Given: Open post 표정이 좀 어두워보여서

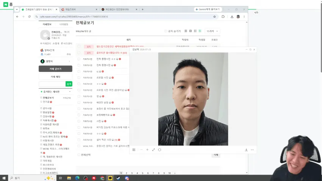Looking at the screenshot, I should coord(113,109).
